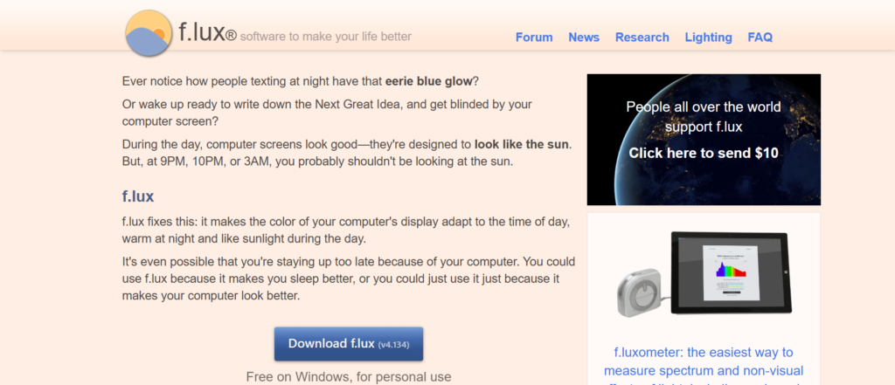Image resolution: width=895 pixels, height=385 pixels.
Task: Click the f.lux sun logo icon
Action: [x=149, y=33]
